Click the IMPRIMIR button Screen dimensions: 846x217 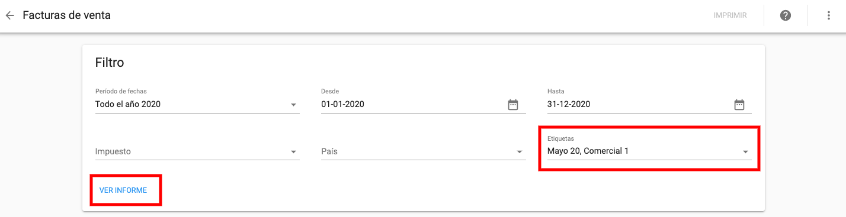click(730, 15)
